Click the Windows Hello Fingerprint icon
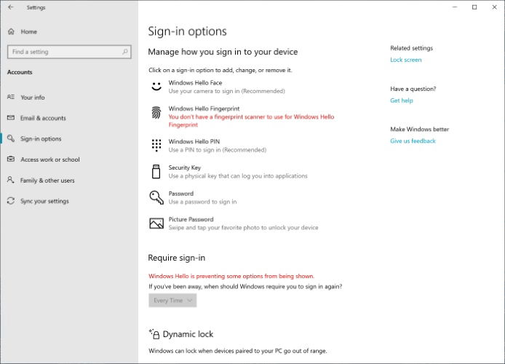The height and width of the screenshot is (364, 505). pyautogui.click(x=156, y=113)
